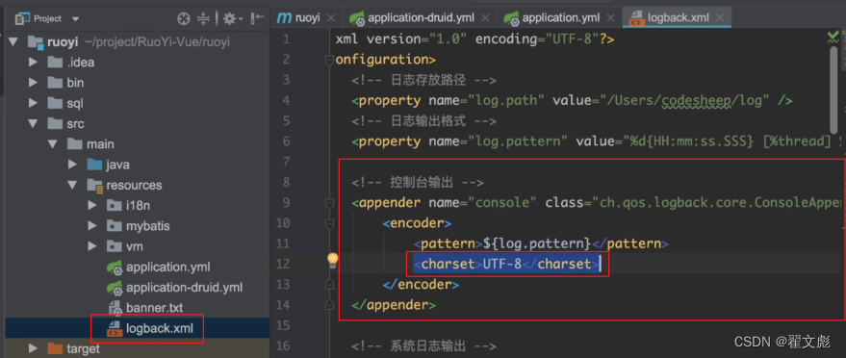
Task: Click the closing </appender> tag
Action: [394, 305]
